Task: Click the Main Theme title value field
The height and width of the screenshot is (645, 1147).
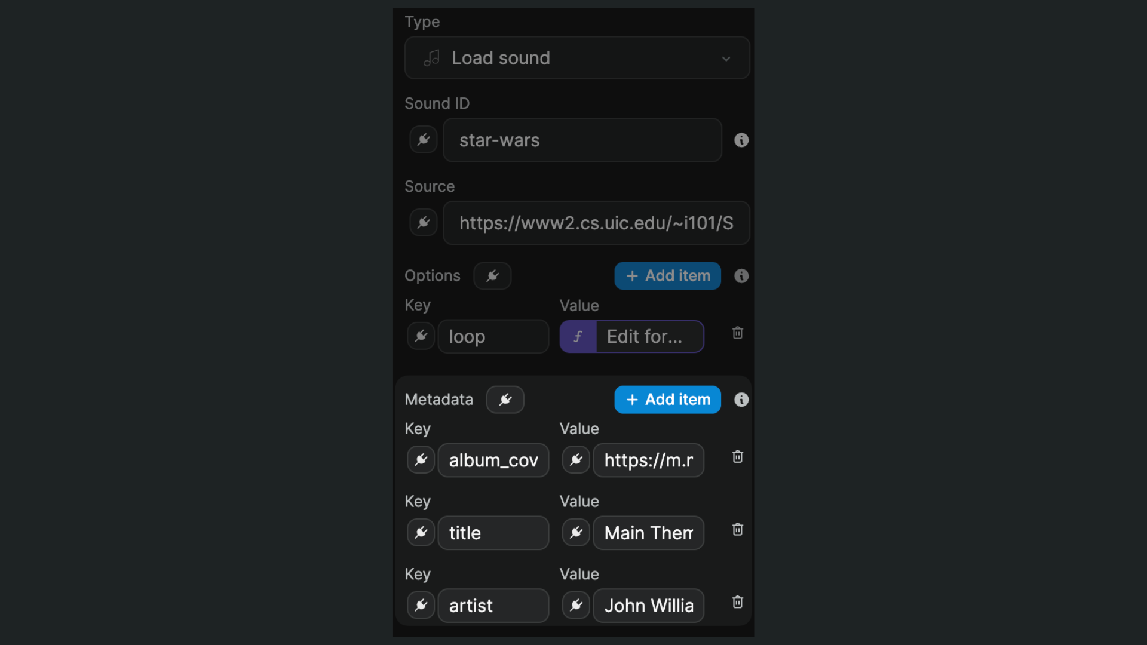Action: point(648,533)
